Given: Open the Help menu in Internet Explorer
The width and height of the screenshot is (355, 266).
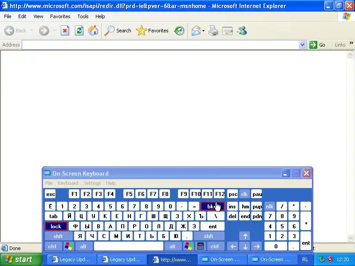Looking at the screenshot, I should 100,16.
